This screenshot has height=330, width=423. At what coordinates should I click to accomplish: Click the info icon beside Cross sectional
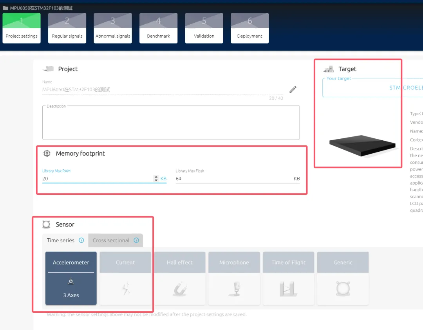click(x=136, y=240)
